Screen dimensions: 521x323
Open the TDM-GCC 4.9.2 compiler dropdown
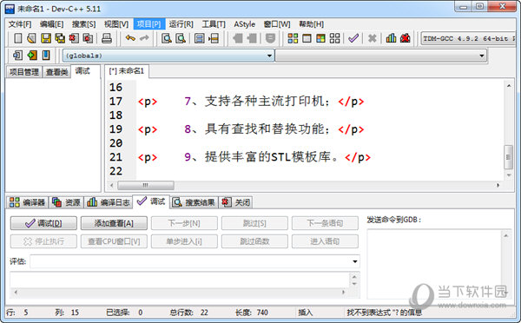click(468, 38)
